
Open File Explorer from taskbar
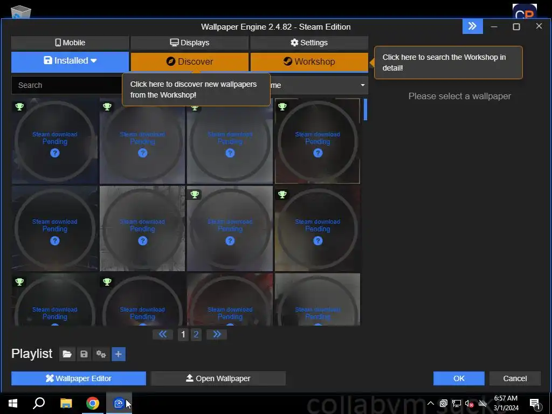click(66, 403)
